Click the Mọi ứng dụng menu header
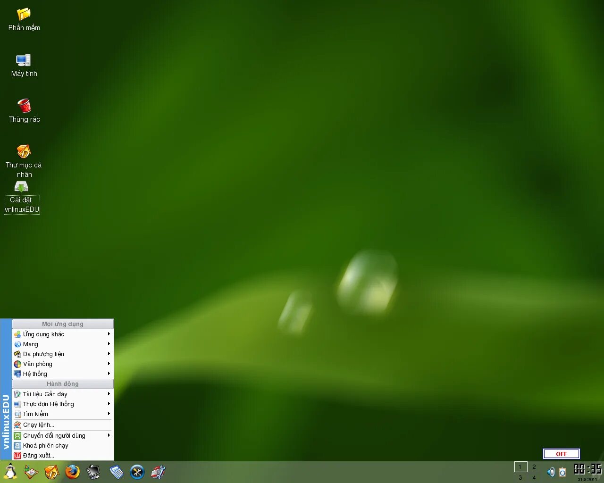604x483 pixels. point(63,324)
